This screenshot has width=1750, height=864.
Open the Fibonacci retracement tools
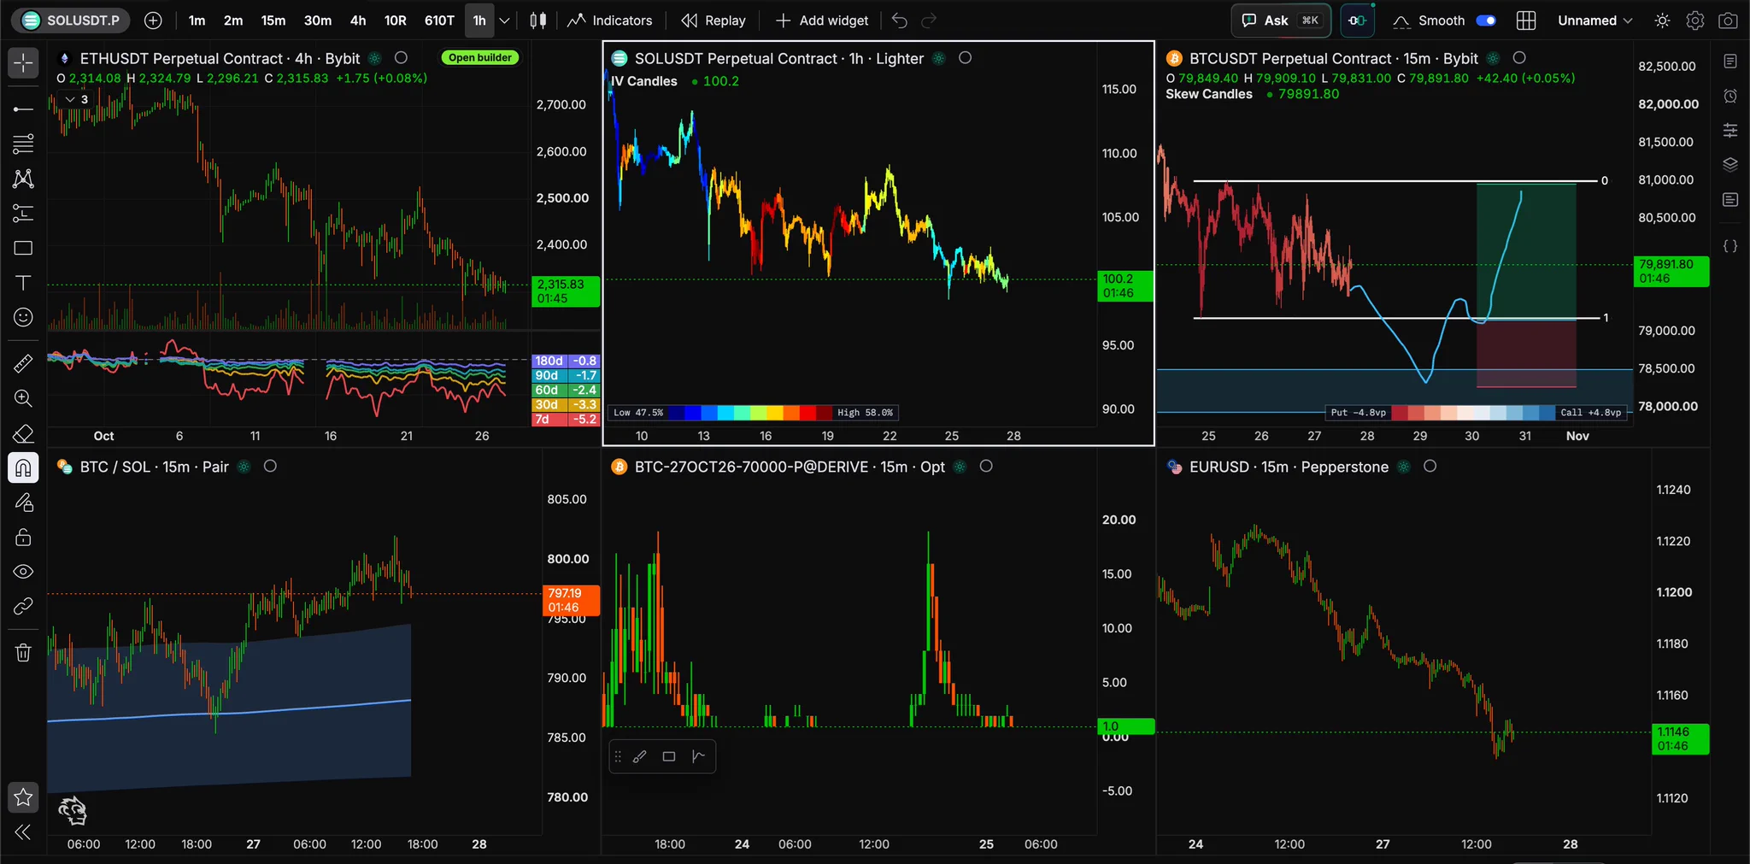pos(23,144)
